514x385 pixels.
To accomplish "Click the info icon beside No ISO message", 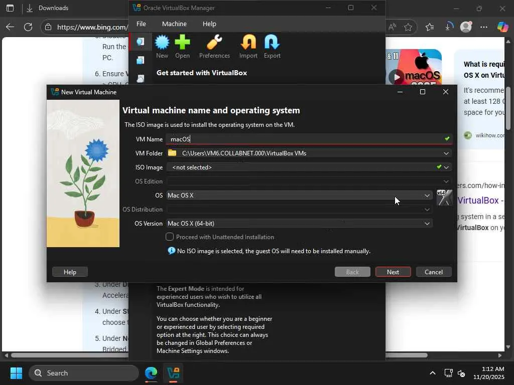I will [172, 251].
